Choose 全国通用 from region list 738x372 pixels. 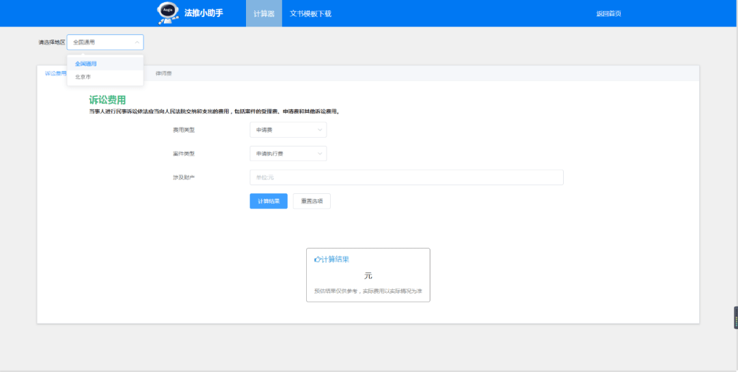pyautogui.click(x=105, y=63)
